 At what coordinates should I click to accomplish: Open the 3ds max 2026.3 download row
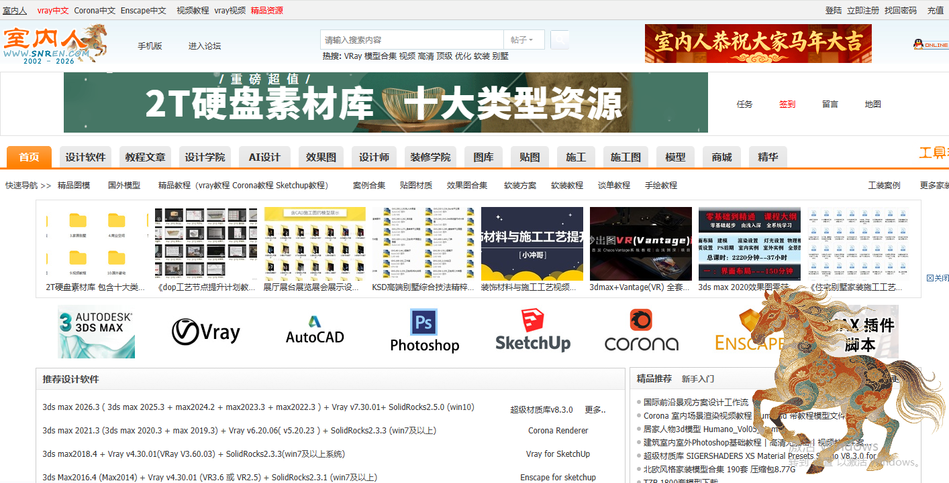tap(258, 407)
